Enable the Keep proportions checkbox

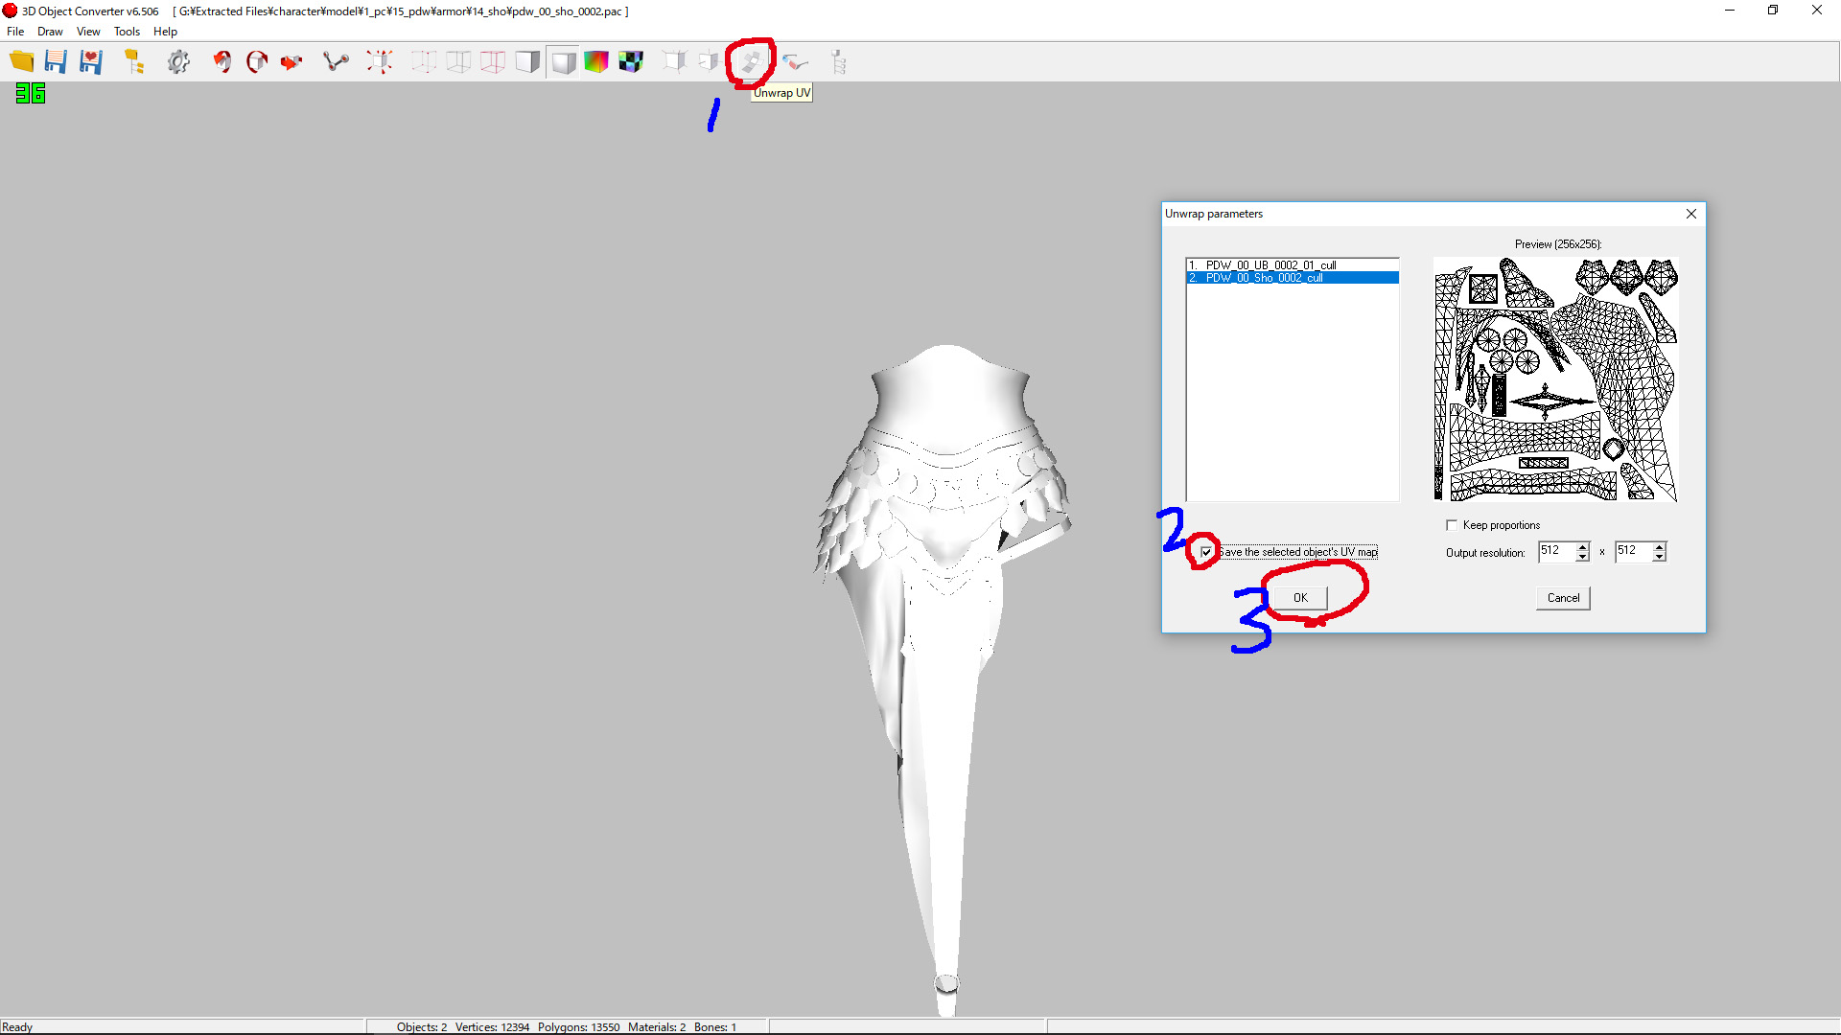pyautogui.click(x=1452, y=525)
